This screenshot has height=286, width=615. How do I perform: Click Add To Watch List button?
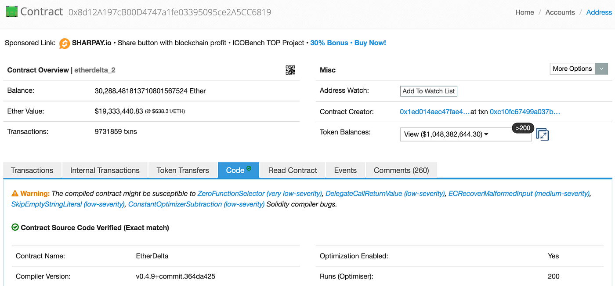(x=429, y=91)
